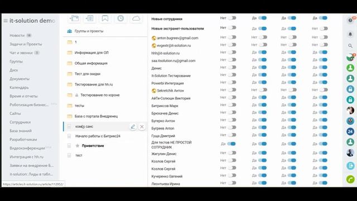Click the lock icon beside Тестирование по короне
357x201 pixels.
(x=77, y=95)
